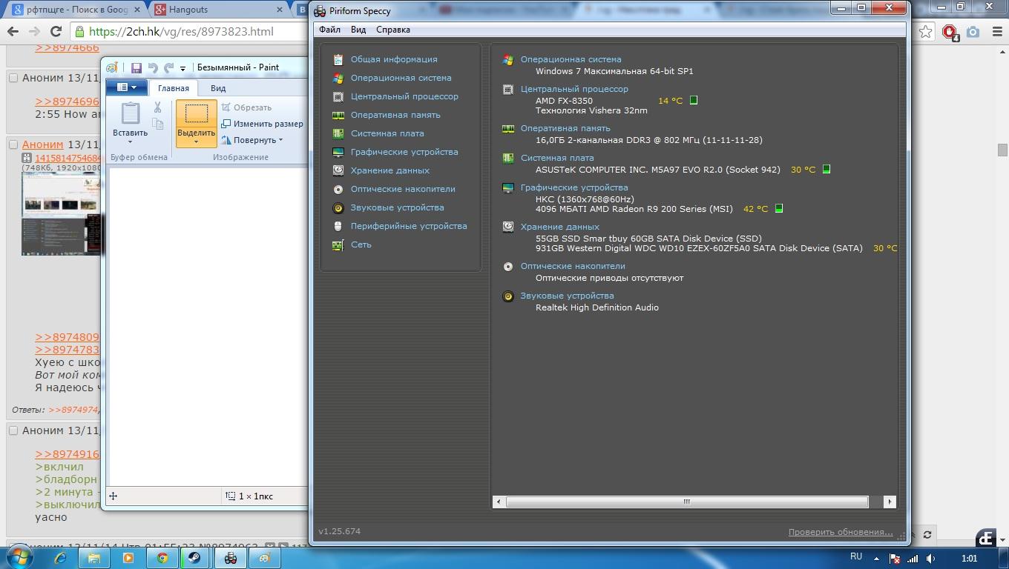Click Chrome reload button
1009x569 pixels.
[x=56, y=31]
